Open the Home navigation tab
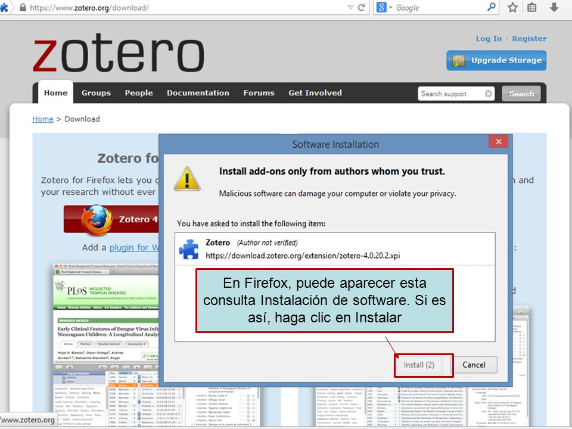The height and width of the screenshot is (429, 572). [55, 93]
